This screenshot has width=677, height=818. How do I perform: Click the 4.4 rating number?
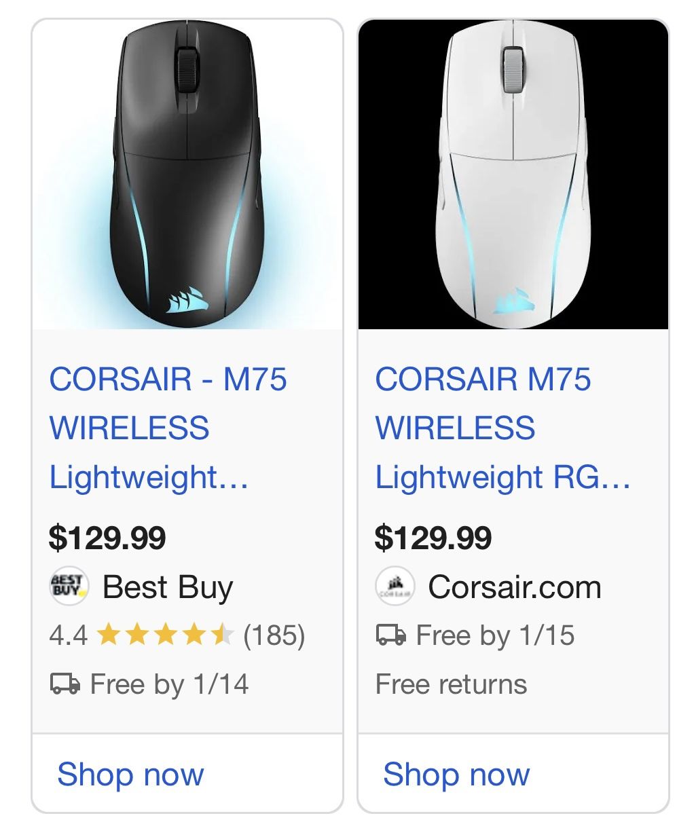pos(68,635)
